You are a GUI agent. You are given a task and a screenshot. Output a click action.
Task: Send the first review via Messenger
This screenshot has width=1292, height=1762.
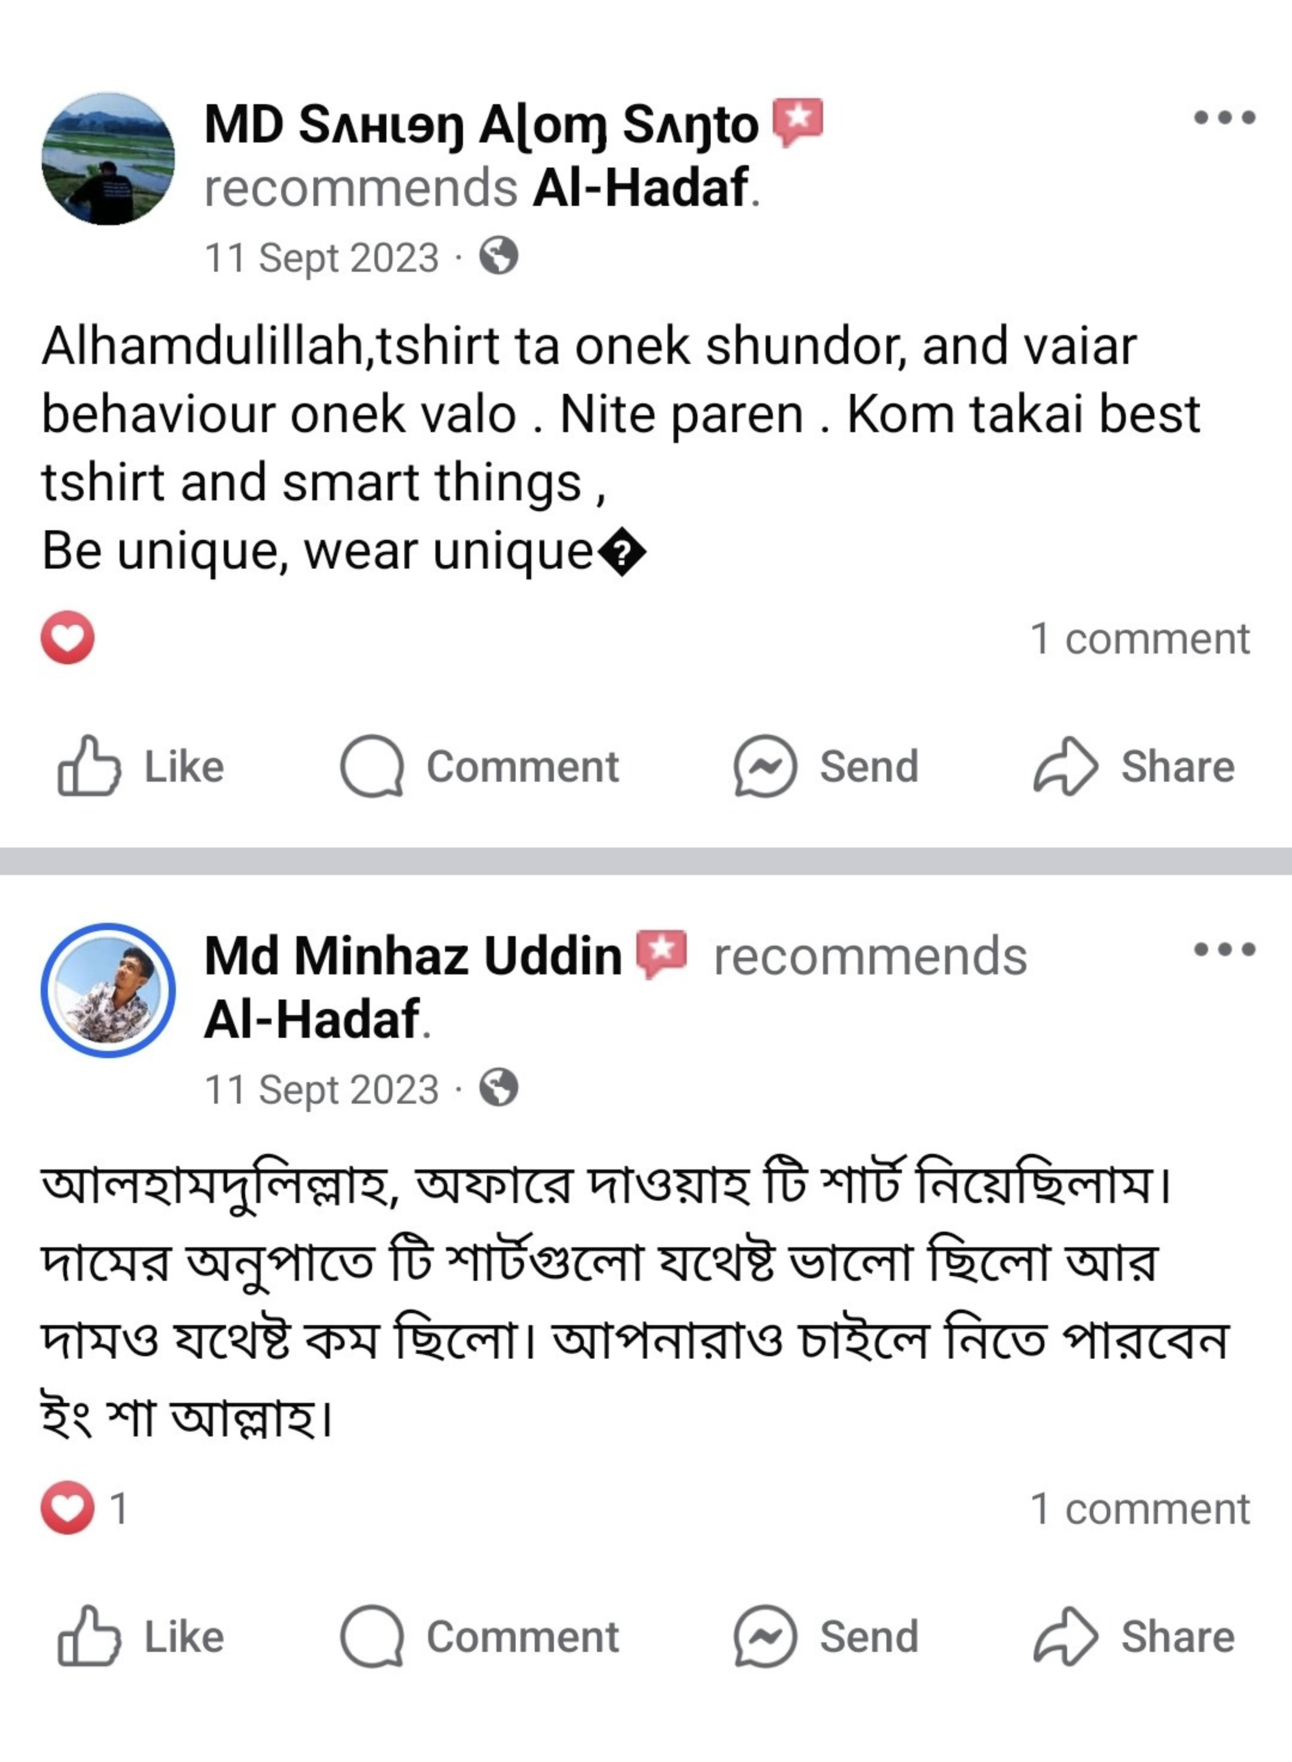click(826, 766)
